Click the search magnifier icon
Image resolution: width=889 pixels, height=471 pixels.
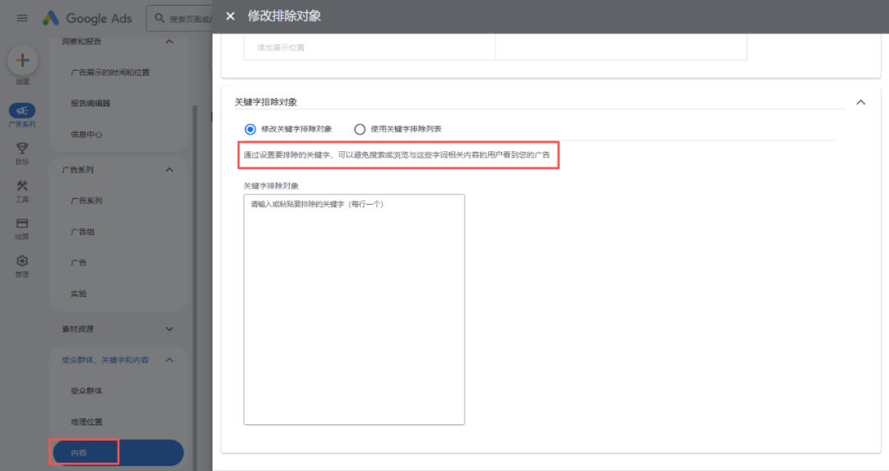tap(160, 18)
